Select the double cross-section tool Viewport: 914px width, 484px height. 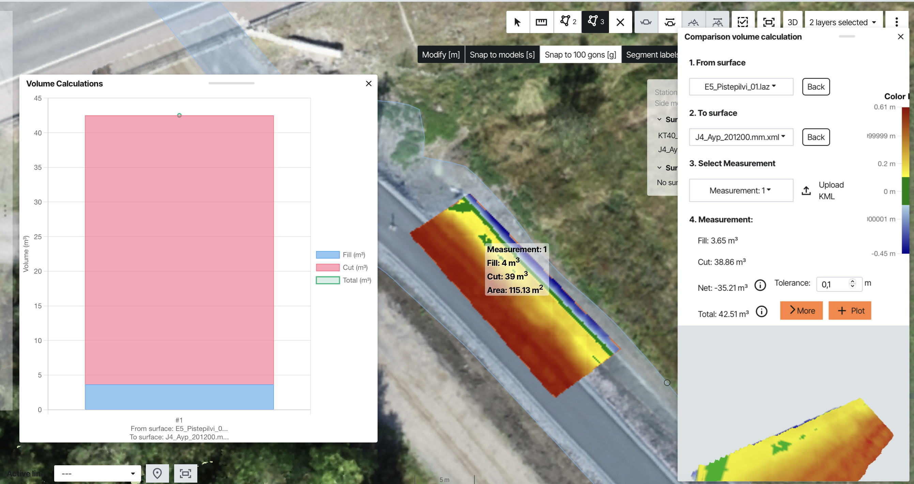pos(670,22)
